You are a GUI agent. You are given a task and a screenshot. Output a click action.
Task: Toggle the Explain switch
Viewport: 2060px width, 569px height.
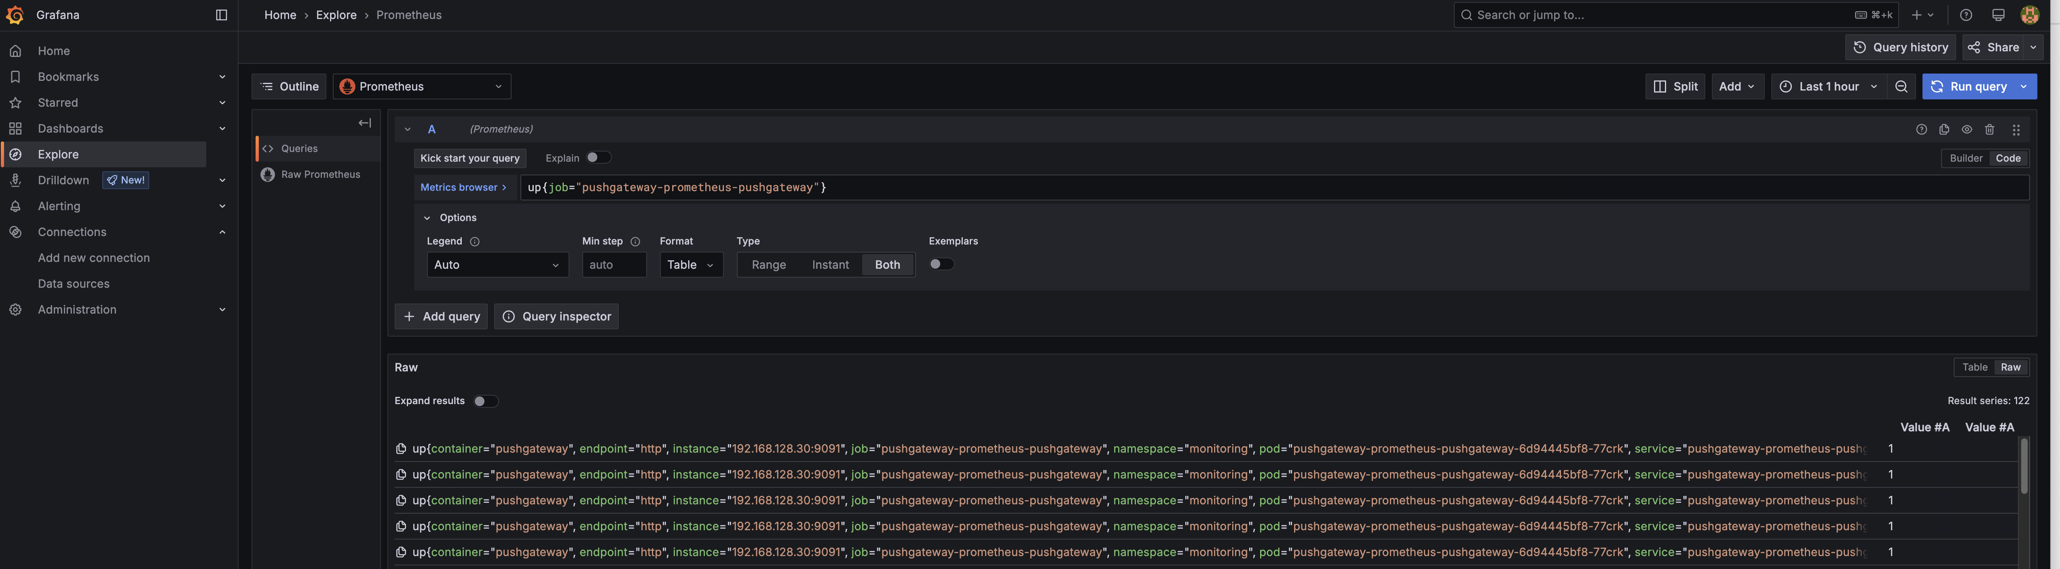coord(598,158)
